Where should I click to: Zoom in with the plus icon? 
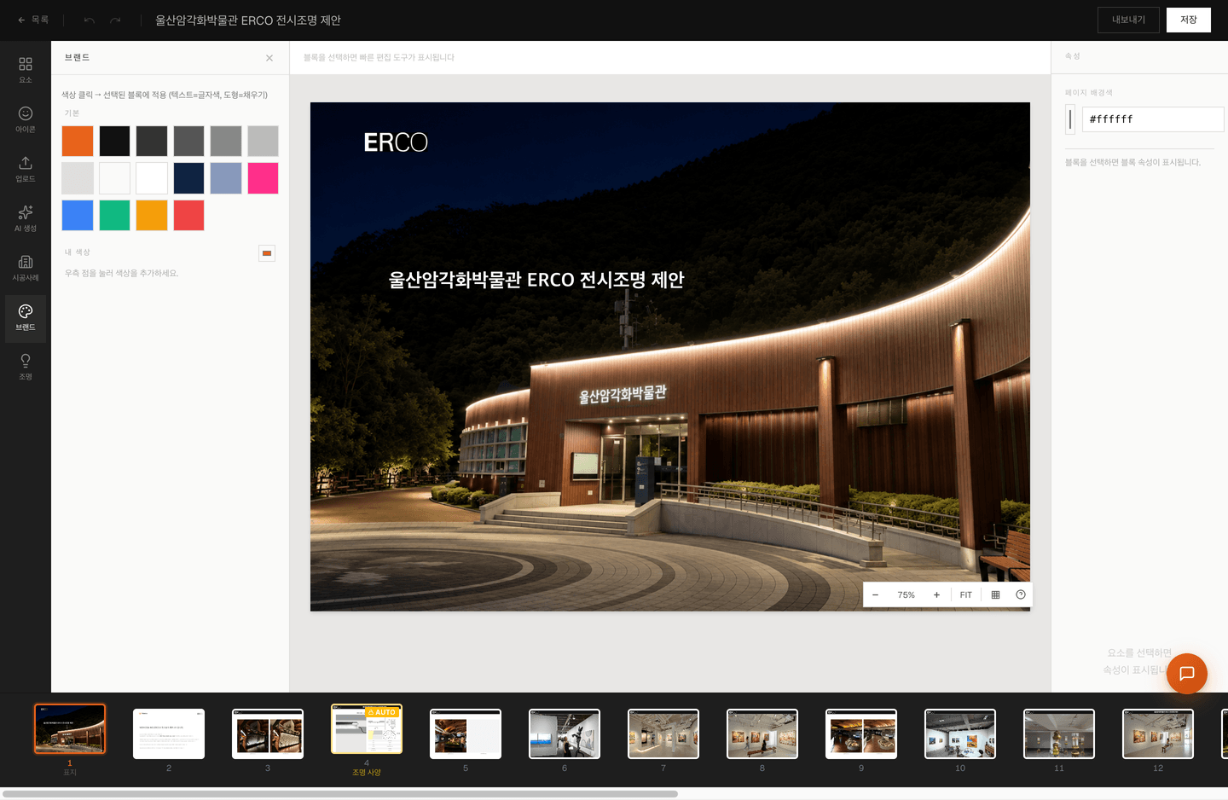tap(936, 595)
